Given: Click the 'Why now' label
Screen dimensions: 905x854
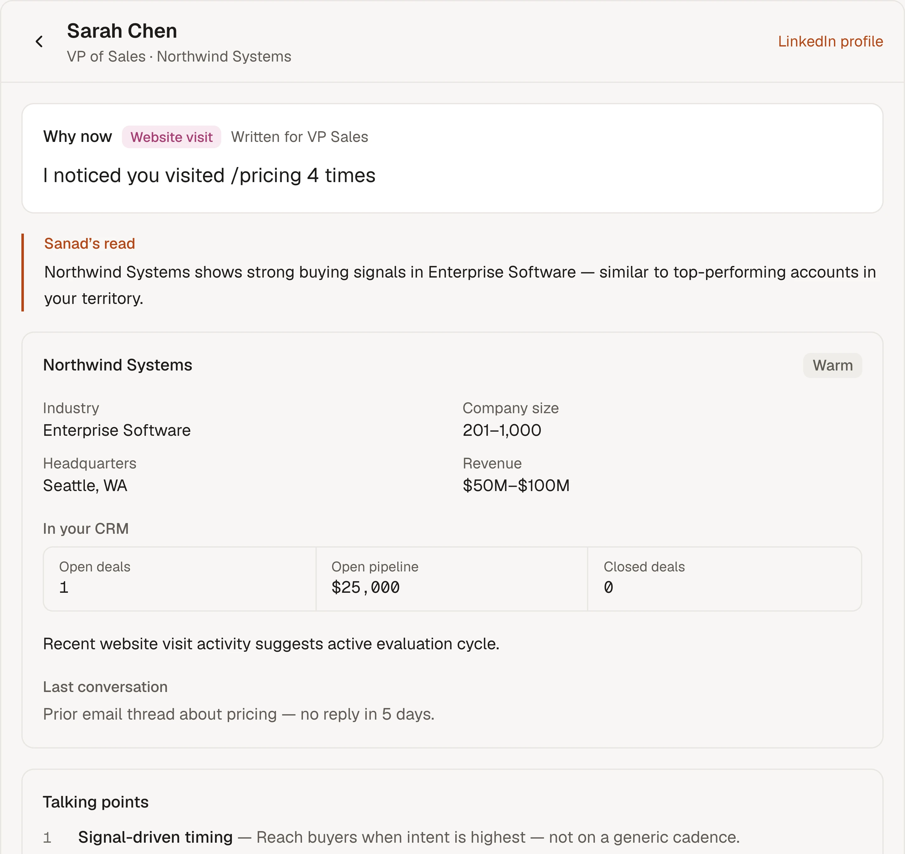Looking at the screenshot, I should tap(78, 137).
